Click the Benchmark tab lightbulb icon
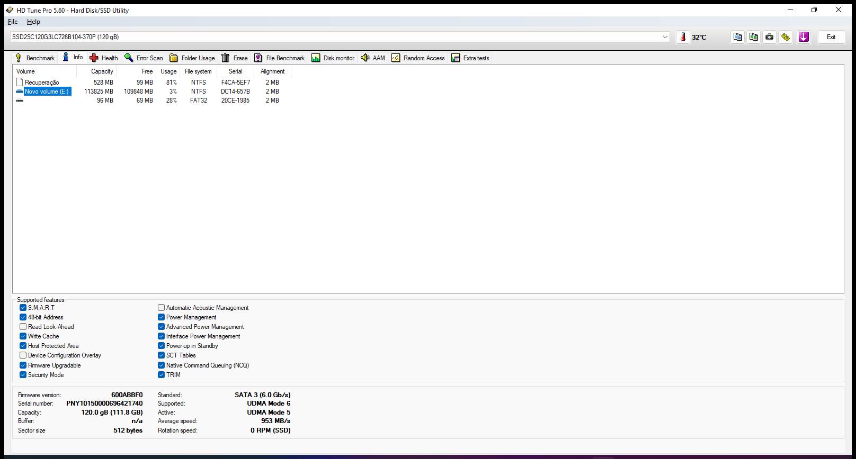Image resolution: width=856 pixels, height=459 pixels. [19, 58]
